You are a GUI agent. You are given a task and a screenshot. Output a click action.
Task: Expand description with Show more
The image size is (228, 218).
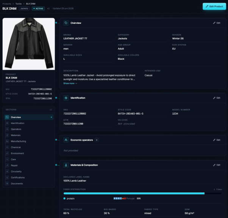(70, 83)
